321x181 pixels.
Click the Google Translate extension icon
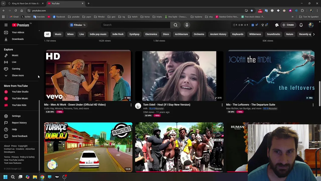click(266, 11)
